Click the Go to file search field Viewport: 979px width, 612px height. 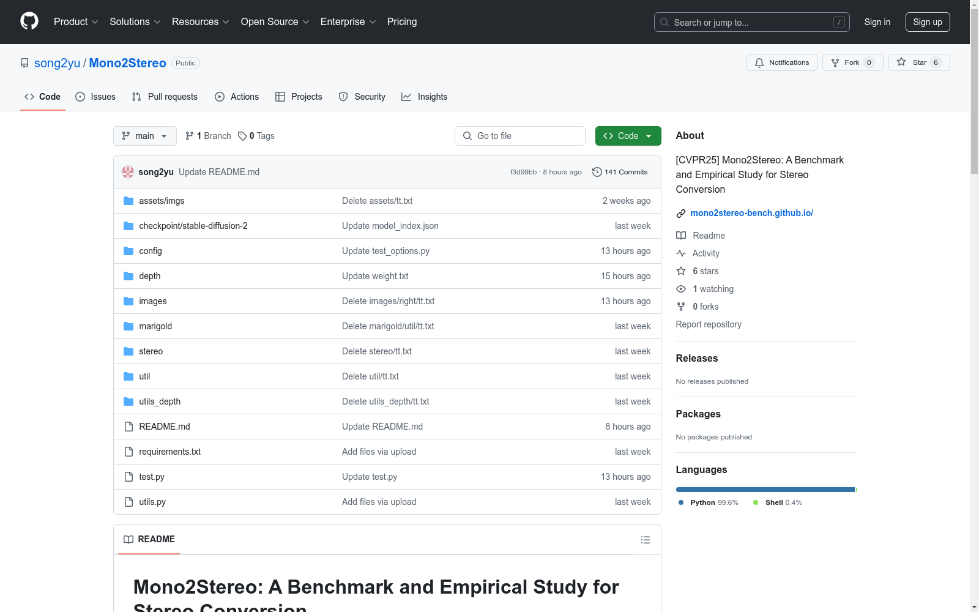pyautogui.click(x=519, y=136)
